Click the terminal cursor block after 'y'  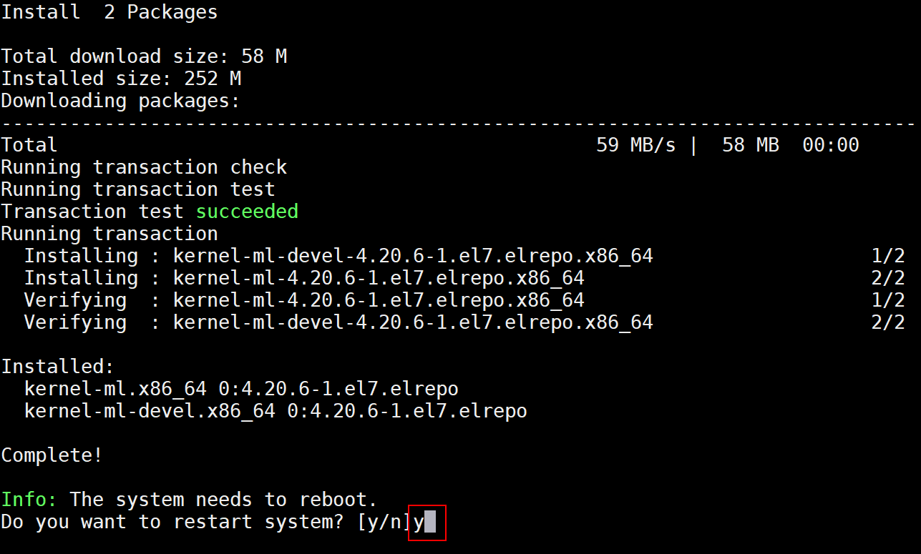coord(430,523)
